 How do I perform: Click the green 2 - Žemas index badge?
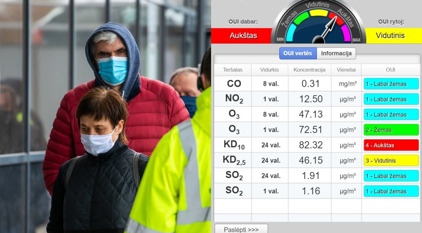point(391,130)
